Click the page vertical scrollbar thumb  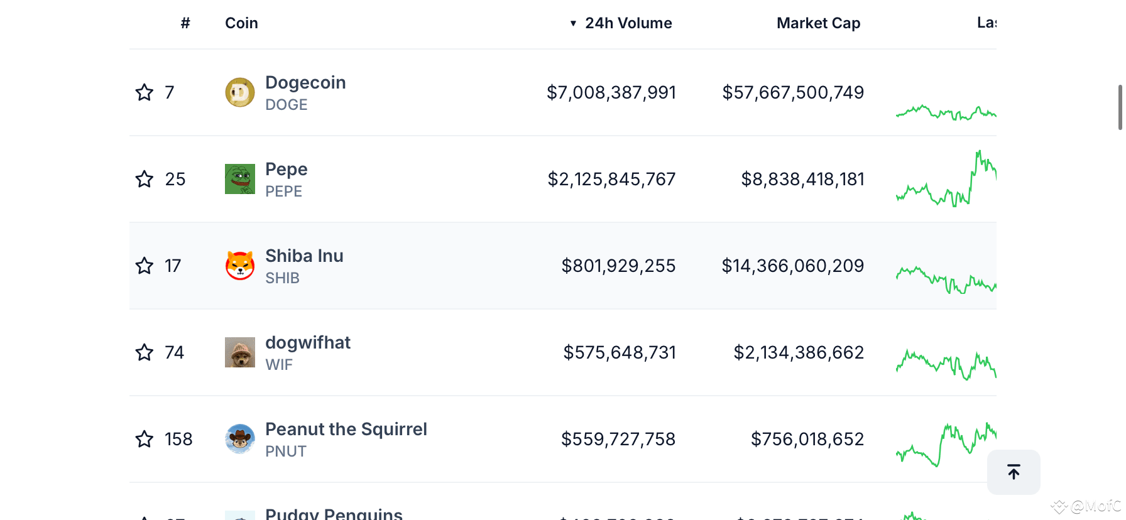[1120, 107]
